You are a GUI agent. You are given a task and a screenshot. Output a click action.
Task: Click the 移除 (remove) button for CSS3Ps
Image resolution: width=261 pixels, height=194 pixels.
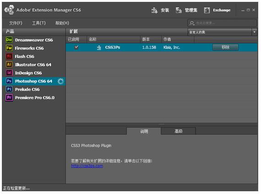click(x=225, y=47)
